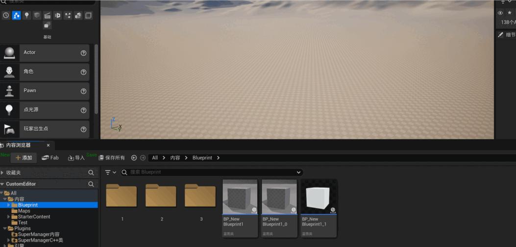Image resolution: width=516 pixels, height=247 pixels.
Task: Click help icon next to Actor
Action: point(83,53)
